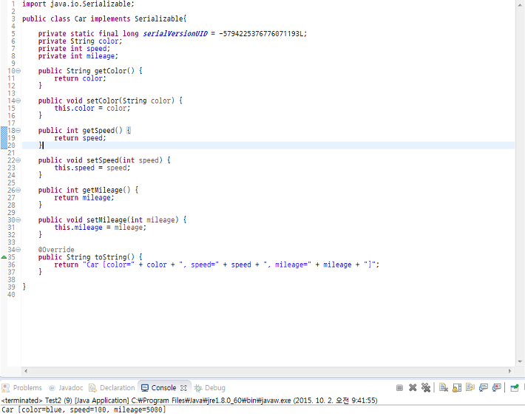
Task: Click the @Override annotation
Action: click(x=56, y=250)
